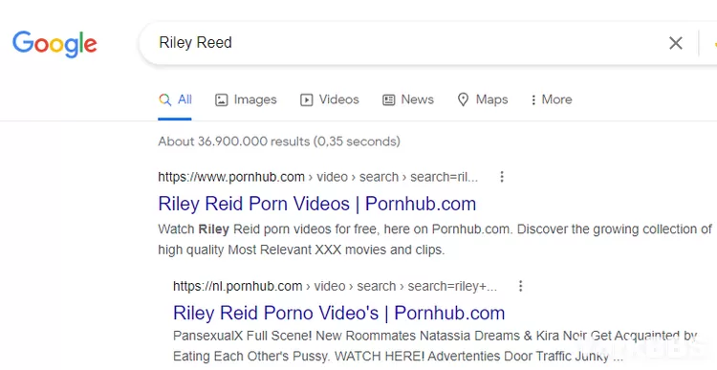The width and height of the screenshot is (717, 370).
Task: Click the Maps pin icon
Action: tap(463, 99)
